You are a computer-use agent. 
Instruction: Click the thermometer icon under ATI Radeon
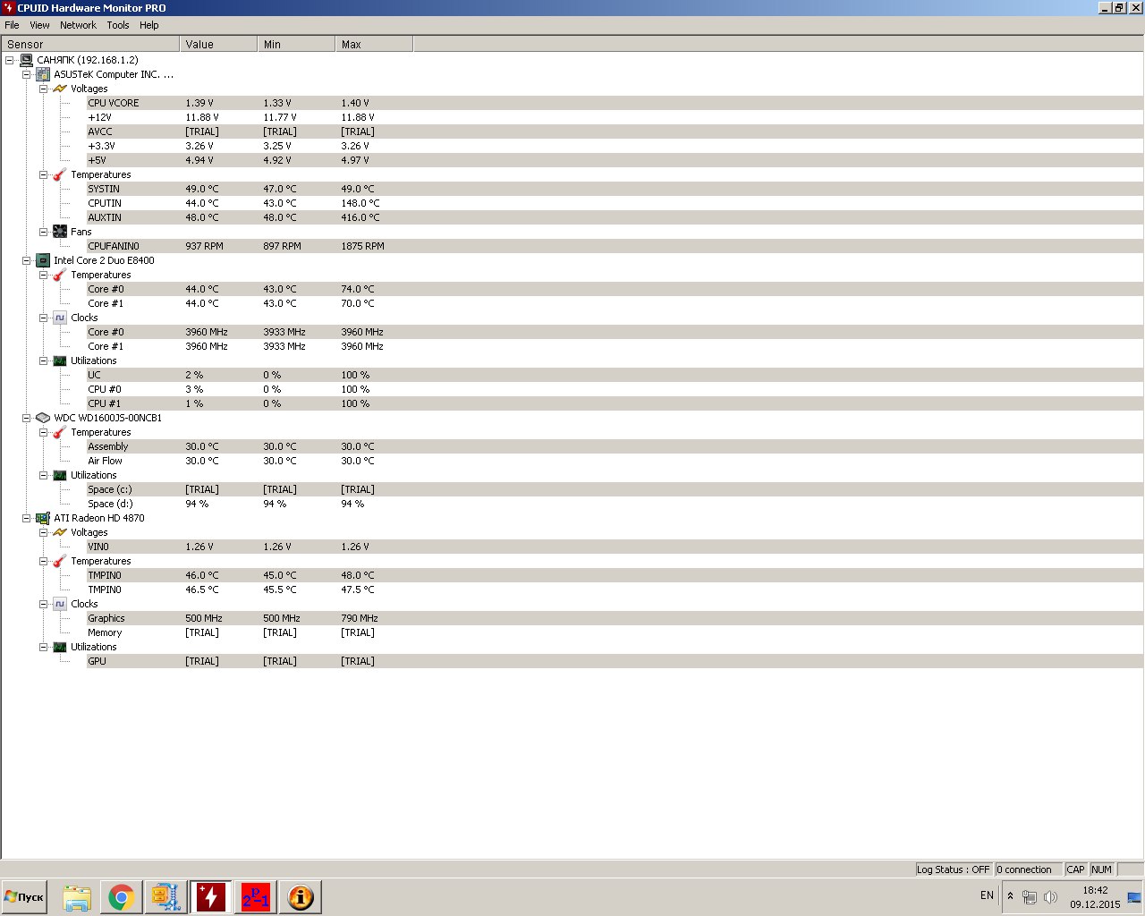click(60, 561)
